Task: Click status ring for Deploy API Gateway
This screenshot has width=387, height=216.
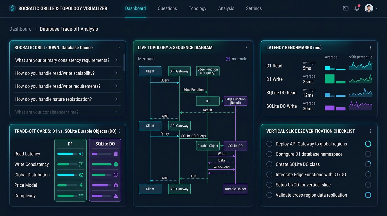Action: point(368,144)
